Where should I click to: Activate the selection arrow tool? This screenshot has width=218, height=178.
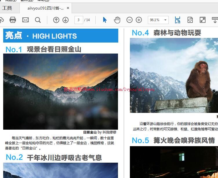coord(105,20)
